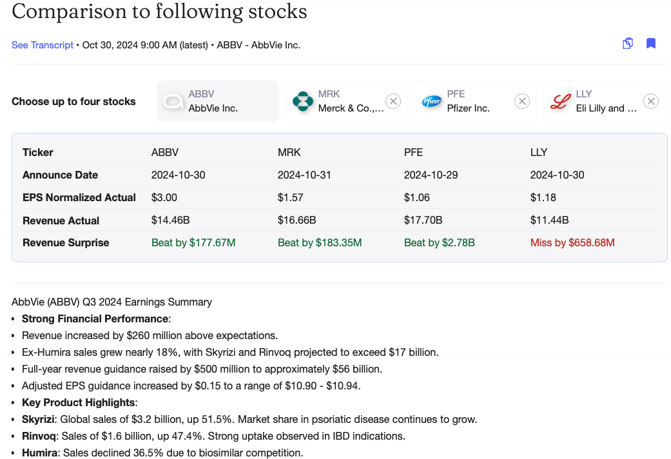The height and width of the screenshot is (459, 671).
Task: Remove Pfizer from the comparison
Action: click(522, 101)
